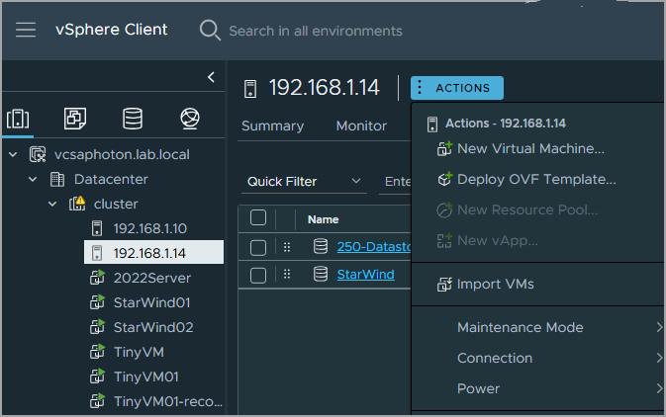Click the Deploy OVF Template icon
The image size is (666, 417).
[x=444, y=180]
